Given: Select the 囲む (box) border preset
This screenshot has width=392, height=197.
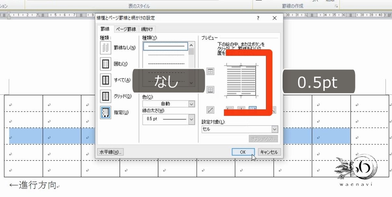Looking at the screenshot, I should click(106, 64).
